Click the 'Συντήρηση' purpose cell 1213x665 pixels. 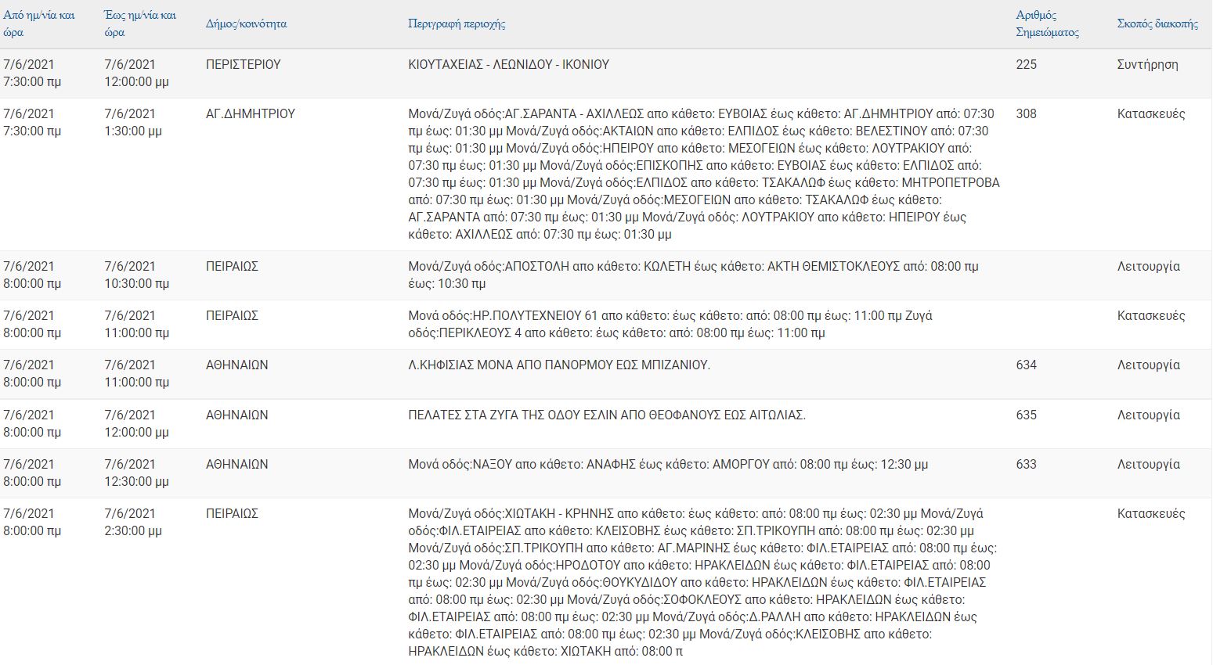pyautogui.click(x=1147, y=65)
